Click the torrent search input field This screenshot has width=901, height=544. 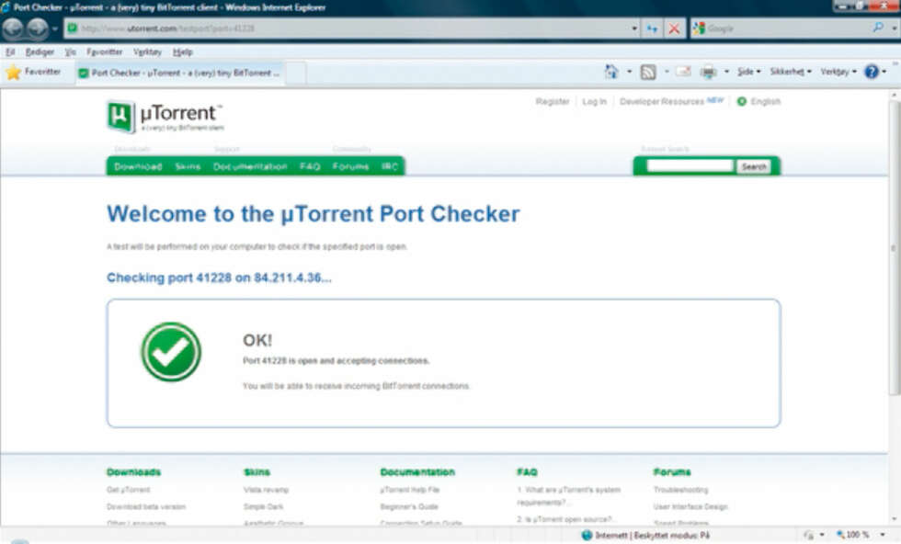[690, 166]
